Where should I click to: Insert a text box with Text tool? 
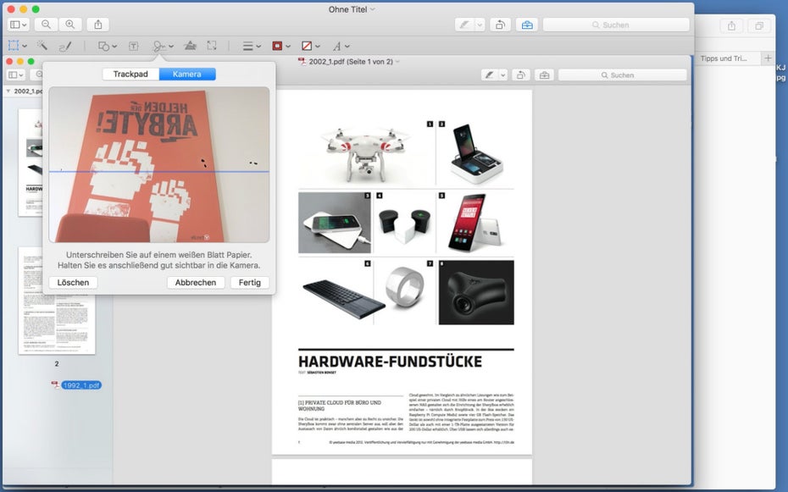point(133,46)
